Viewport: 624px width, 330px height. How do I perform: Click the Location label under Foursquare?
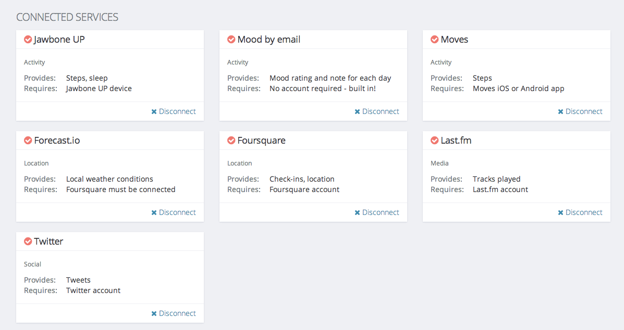pos(240,163)
